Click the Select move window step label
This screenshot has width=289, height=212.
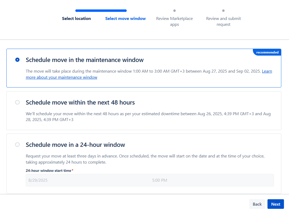pos(125,19)
